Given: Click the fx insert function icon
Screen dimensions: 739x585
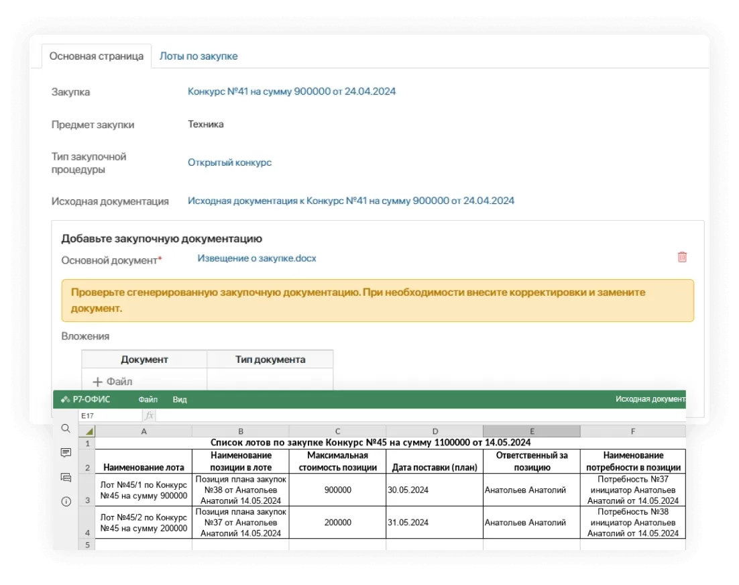Looking at the screenshot, I should coord(149,416).
